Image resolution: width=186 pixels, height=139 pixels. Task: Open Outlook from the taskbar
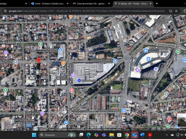tap(135, 135)
